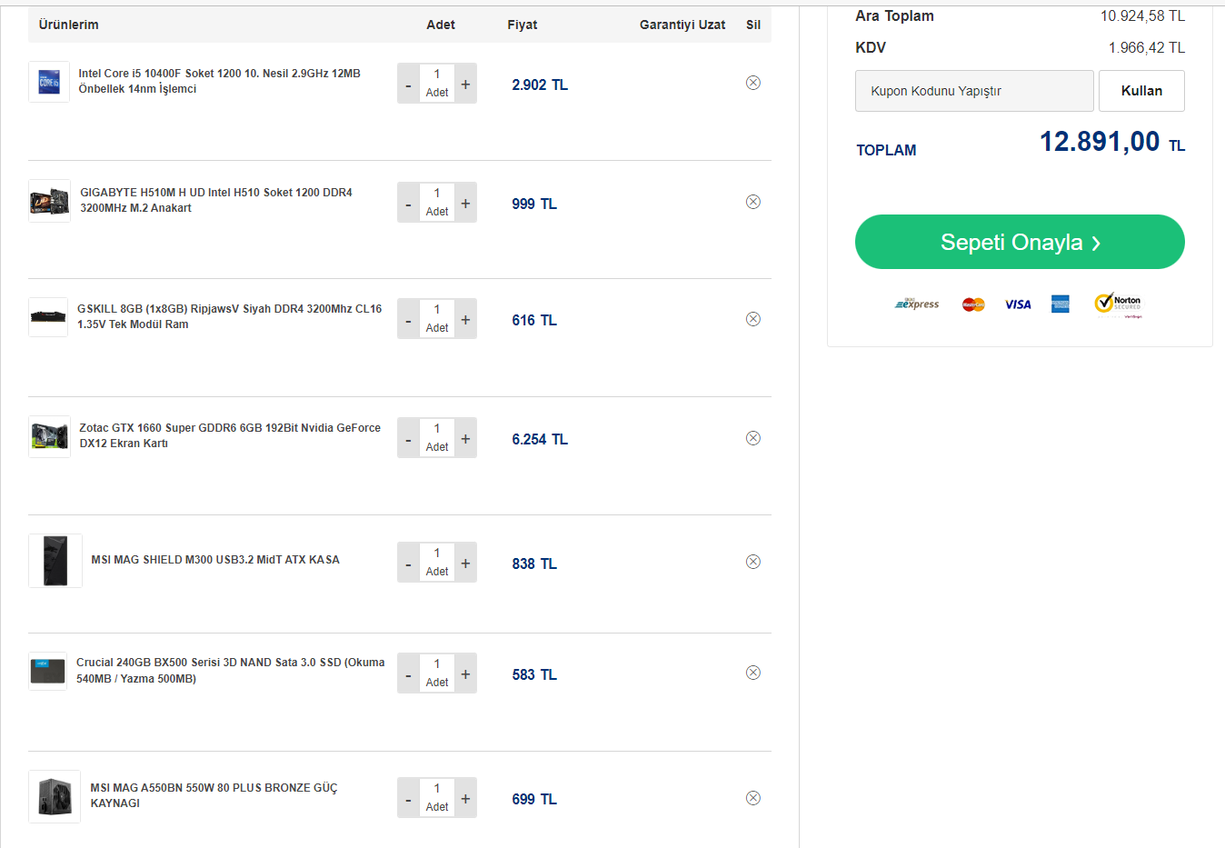Increase Intel Core i5 quantity

[465, 84]
